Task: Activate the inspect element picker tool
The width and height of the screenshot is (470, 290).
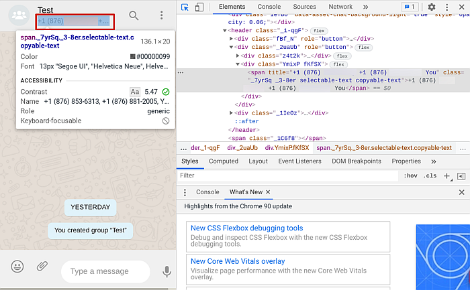Action: 185,7
